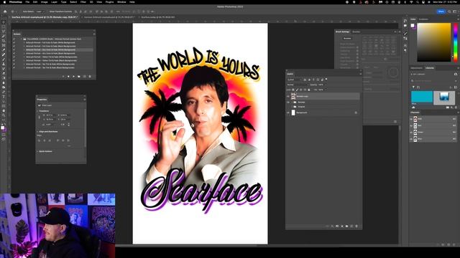The width and height of the screenshot is (460, 258).
Task: Open the Filter menu
Action: 83,2
